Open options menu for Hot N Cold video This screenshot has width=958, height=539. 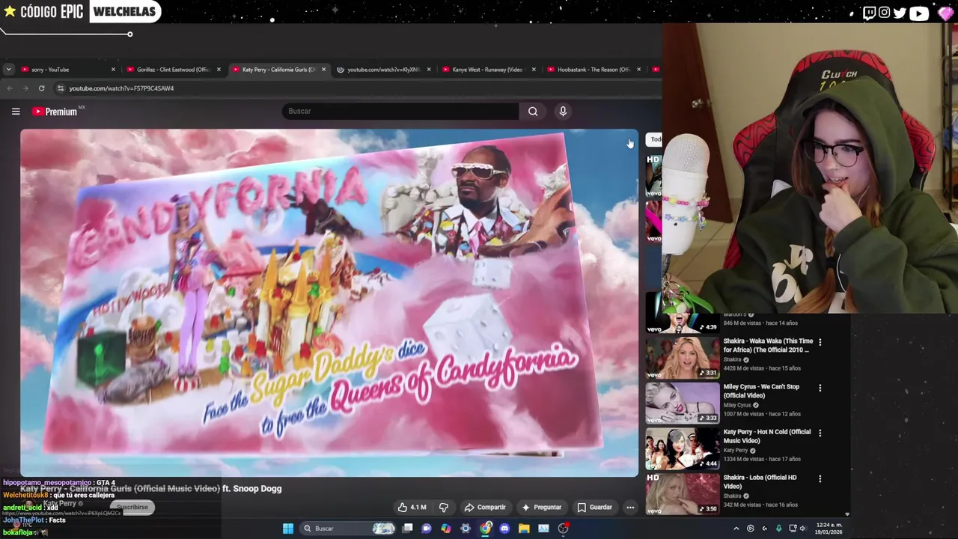(820, 433)
